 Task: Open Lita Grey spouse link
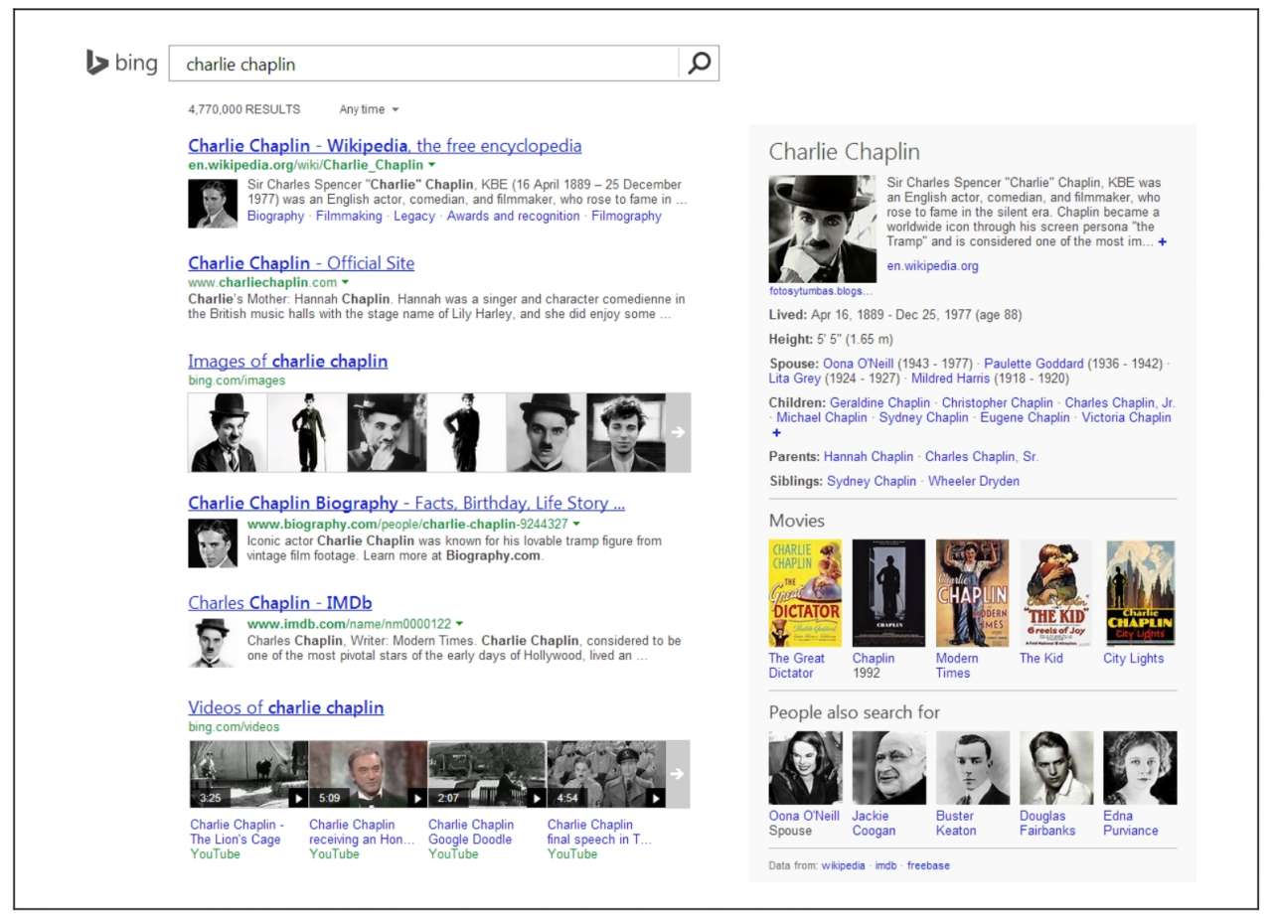tap(795, 379)
